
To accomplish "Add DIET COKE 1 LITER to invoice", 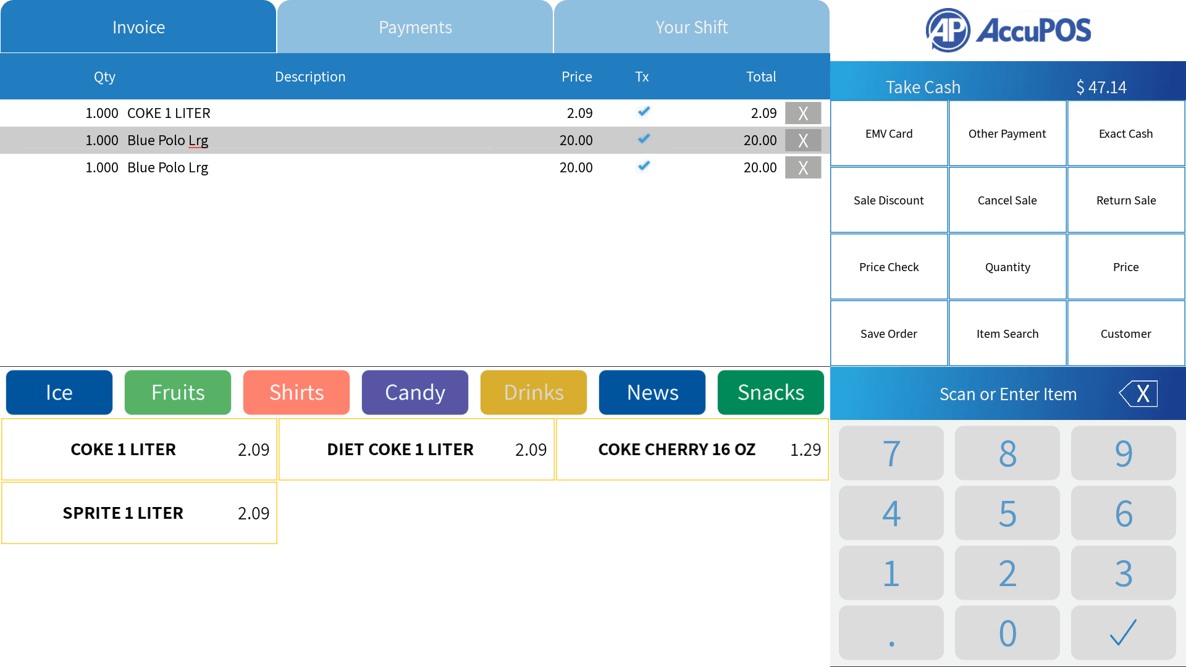I will coord(416,450).
